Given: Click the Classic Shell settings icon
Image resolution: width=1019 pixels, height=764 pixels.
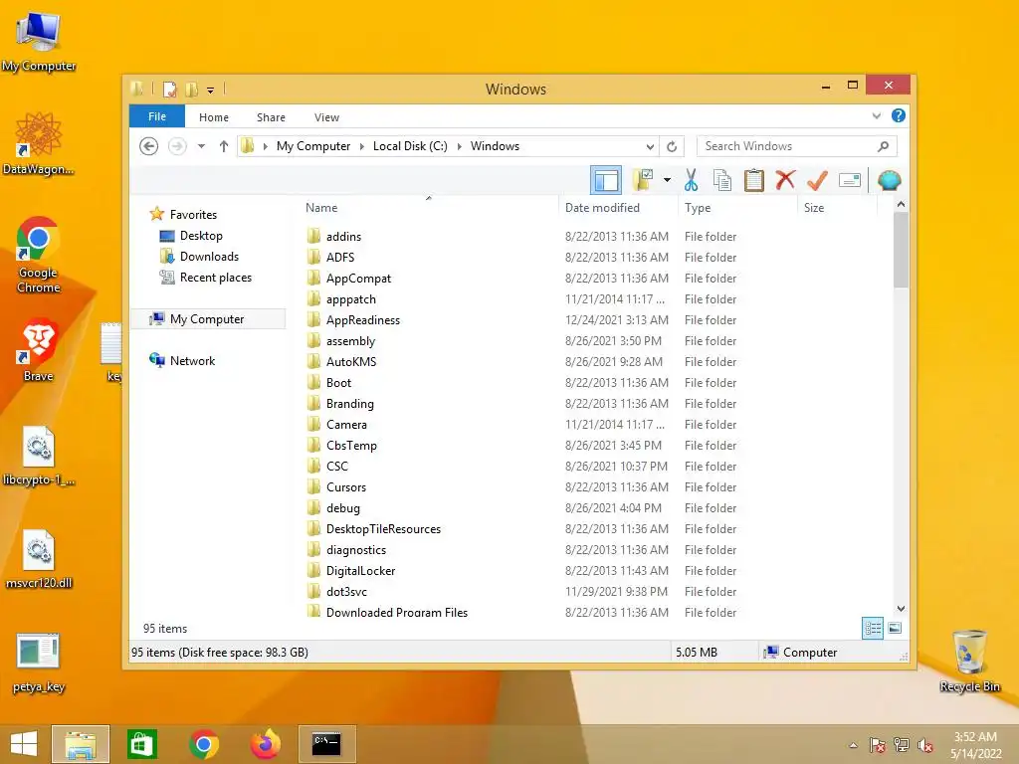Looking at the screenshot, I should [x=889, y=180].
